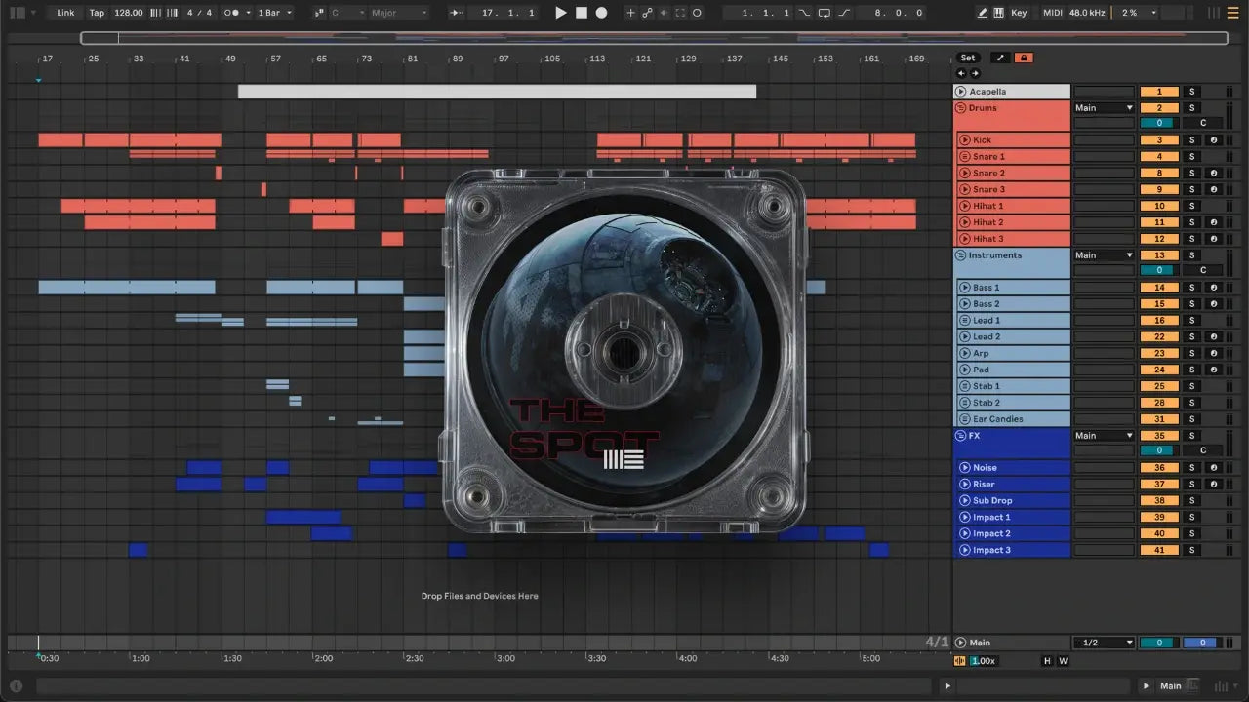1249x702 pixels.
Task: Open the Drums output Main dropdown
Action: pos(1104,108)
